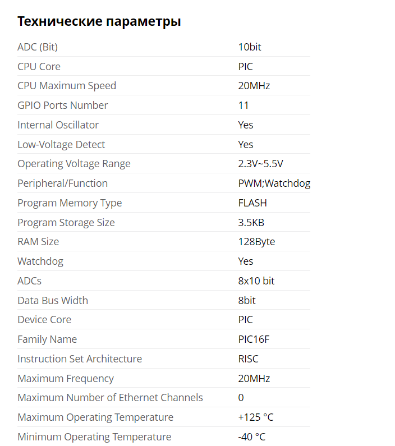Select the "GPIO Ports Number" label
Image resolution: width=395 pixels, height=446 pixels.
coord(63,105)
